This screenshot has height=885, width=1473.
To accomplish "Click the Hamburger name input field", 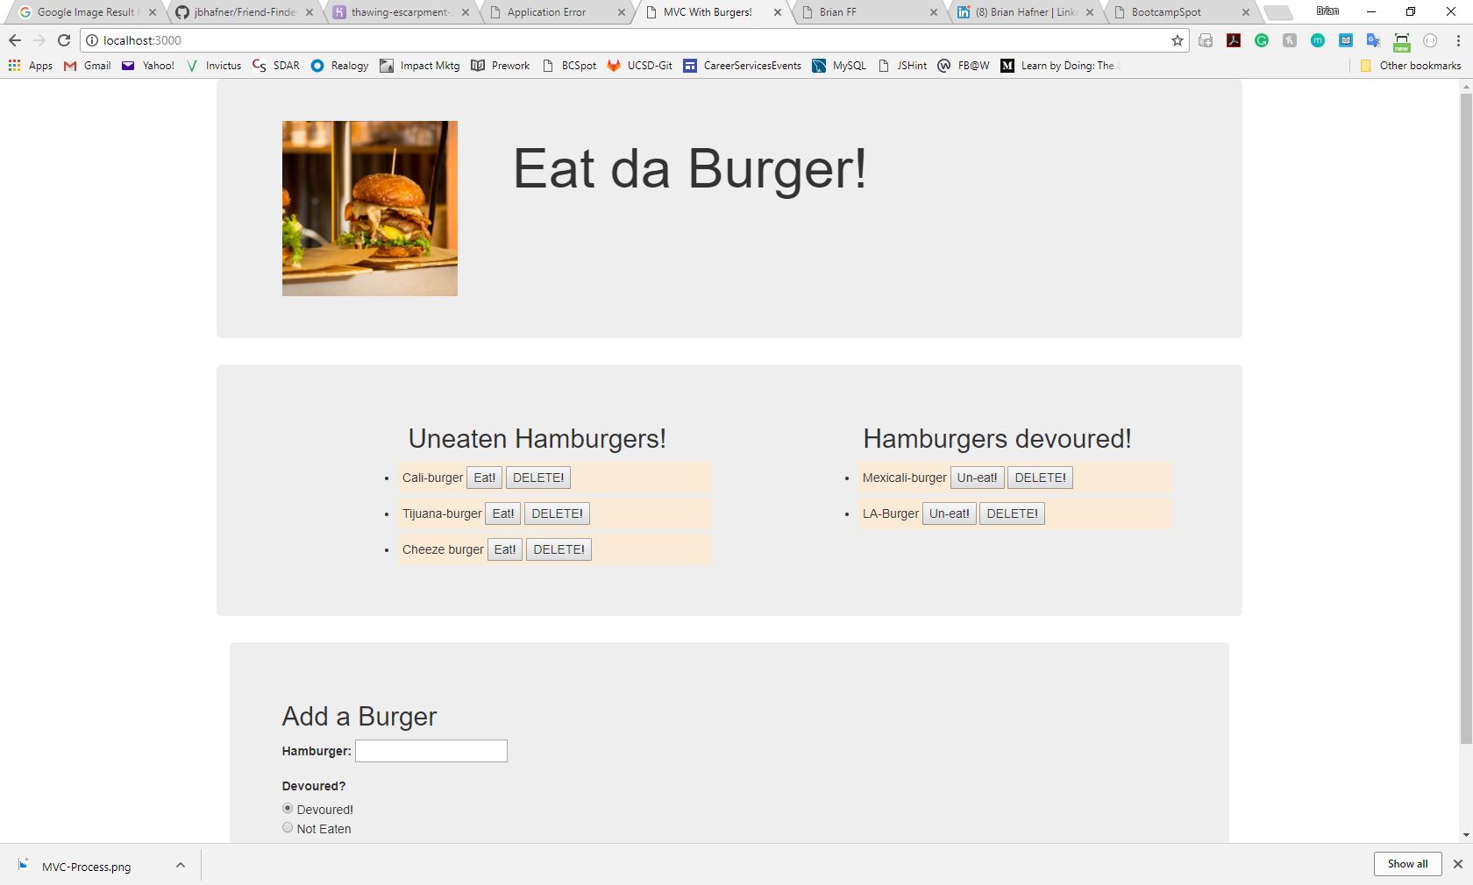I will pos(431,751).
